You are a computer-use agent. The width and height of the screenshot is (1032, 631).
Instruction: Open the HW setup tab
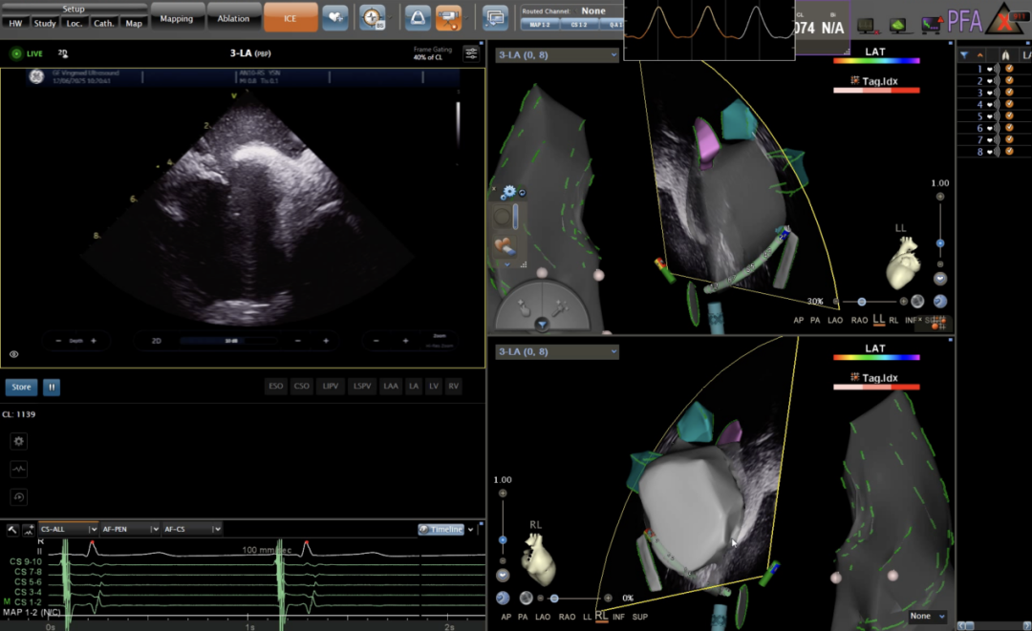[x=16, y=23]
